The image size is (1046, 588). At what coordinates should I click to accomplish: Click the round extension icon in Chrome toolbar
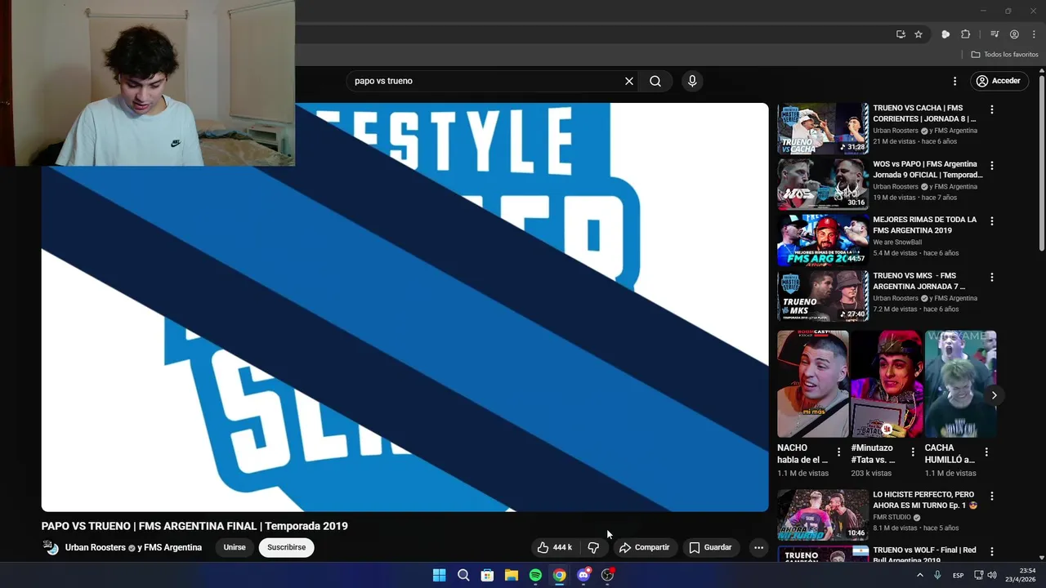tap(945, 34)
